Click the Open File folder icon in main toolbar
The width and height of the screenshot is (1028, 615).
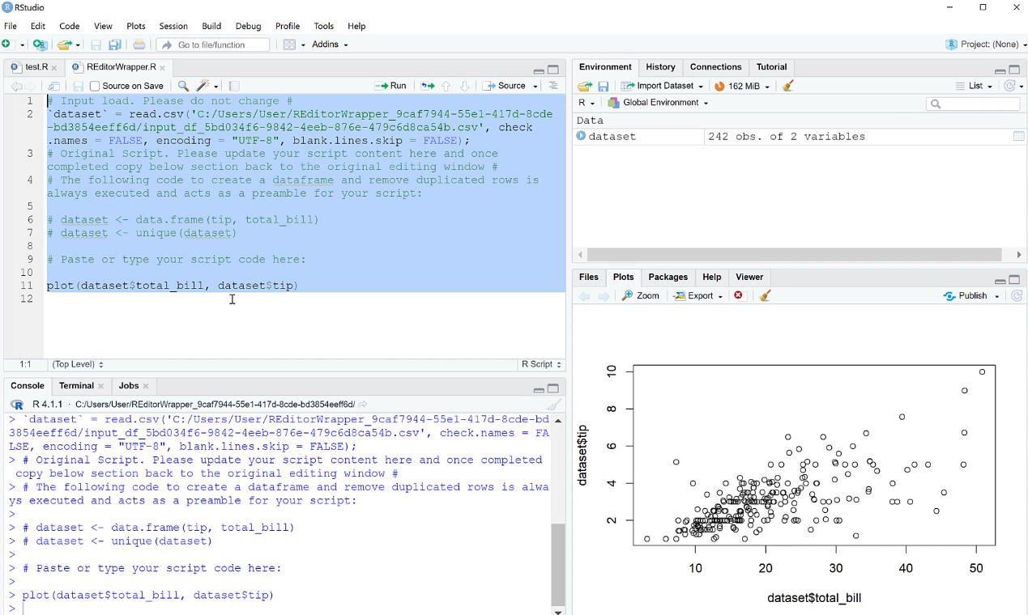[65, 45]
